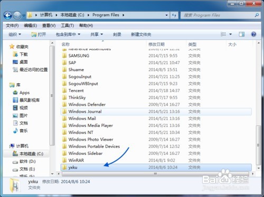Click the Forward navigation arrow
This screenshot has width=264, height=197.
pyautogui.click(x=17, y=15)
